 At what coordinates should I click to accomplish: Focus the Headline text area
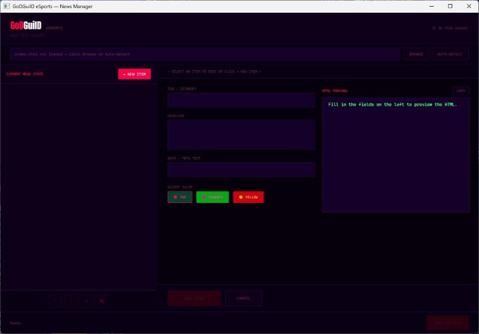[x=241, y=135]
